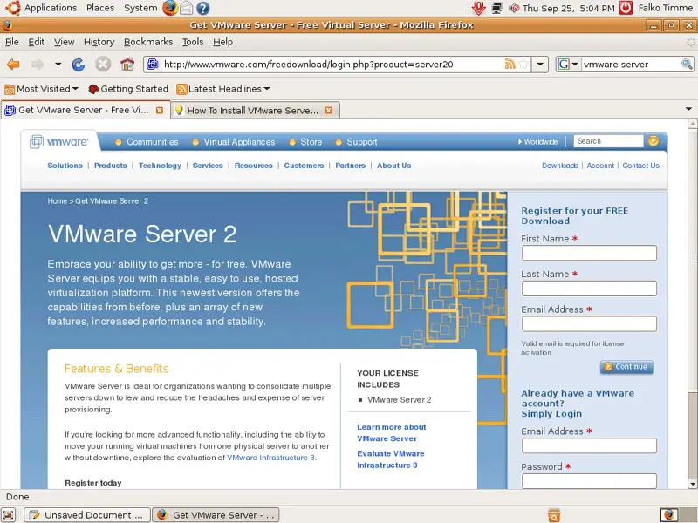Click the site favicon in the address bar
This screenshot has height=523, width=698.
(x=152, y=64)
